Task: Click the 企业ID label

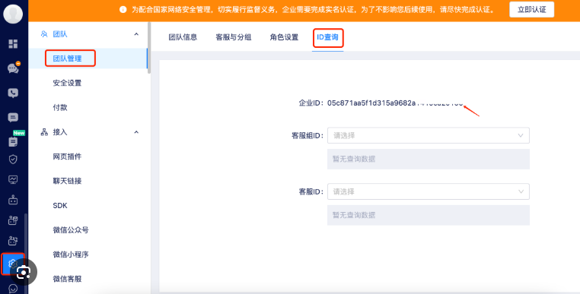Action: point(311,103)
